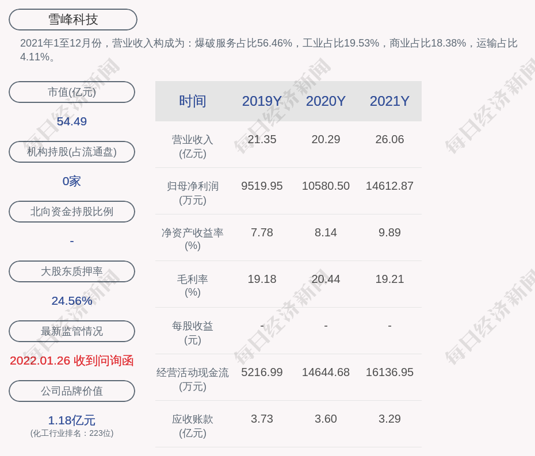This screenshot has height=456, width=535.
Task: Select receivables value 3.60
Action: [x=326, y=419]
